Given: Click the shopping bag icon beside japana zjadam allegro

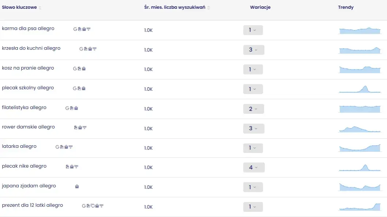Looking at the screenshot, I should click(77, 187).
